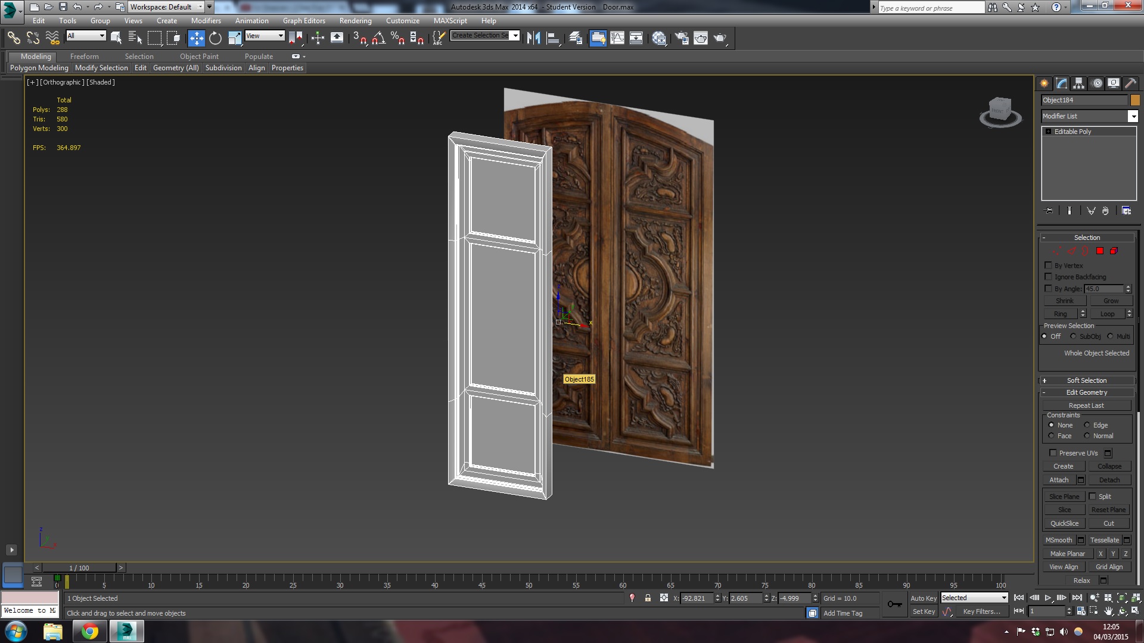The height and width of the screenshot is (643, 1144).
Task: Toggle the Angle Snap tool
Action: (x=378, y=38)
